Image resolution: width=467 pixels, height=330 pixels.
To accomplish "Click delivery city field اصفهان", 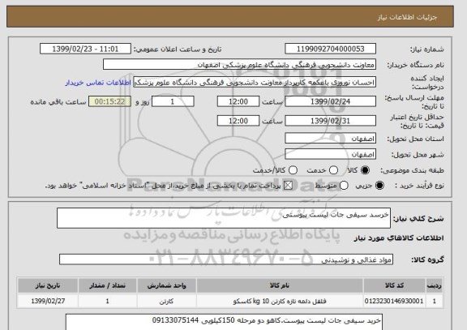I will click(330, 154).
